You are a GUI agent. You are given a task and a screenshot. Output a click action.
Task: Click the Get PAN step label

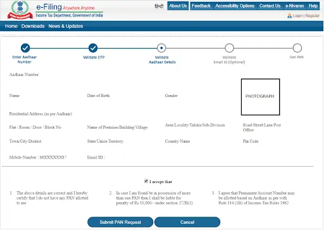(297, 57)
